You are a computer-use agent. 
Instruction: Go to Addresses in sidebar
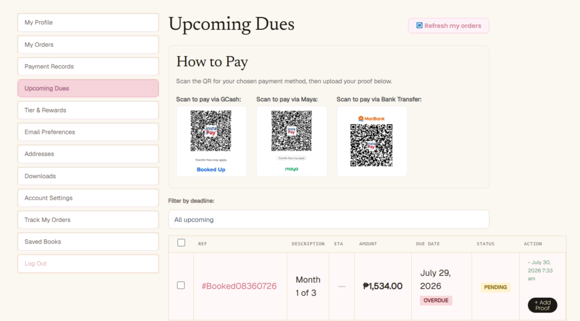click(88, 154)
